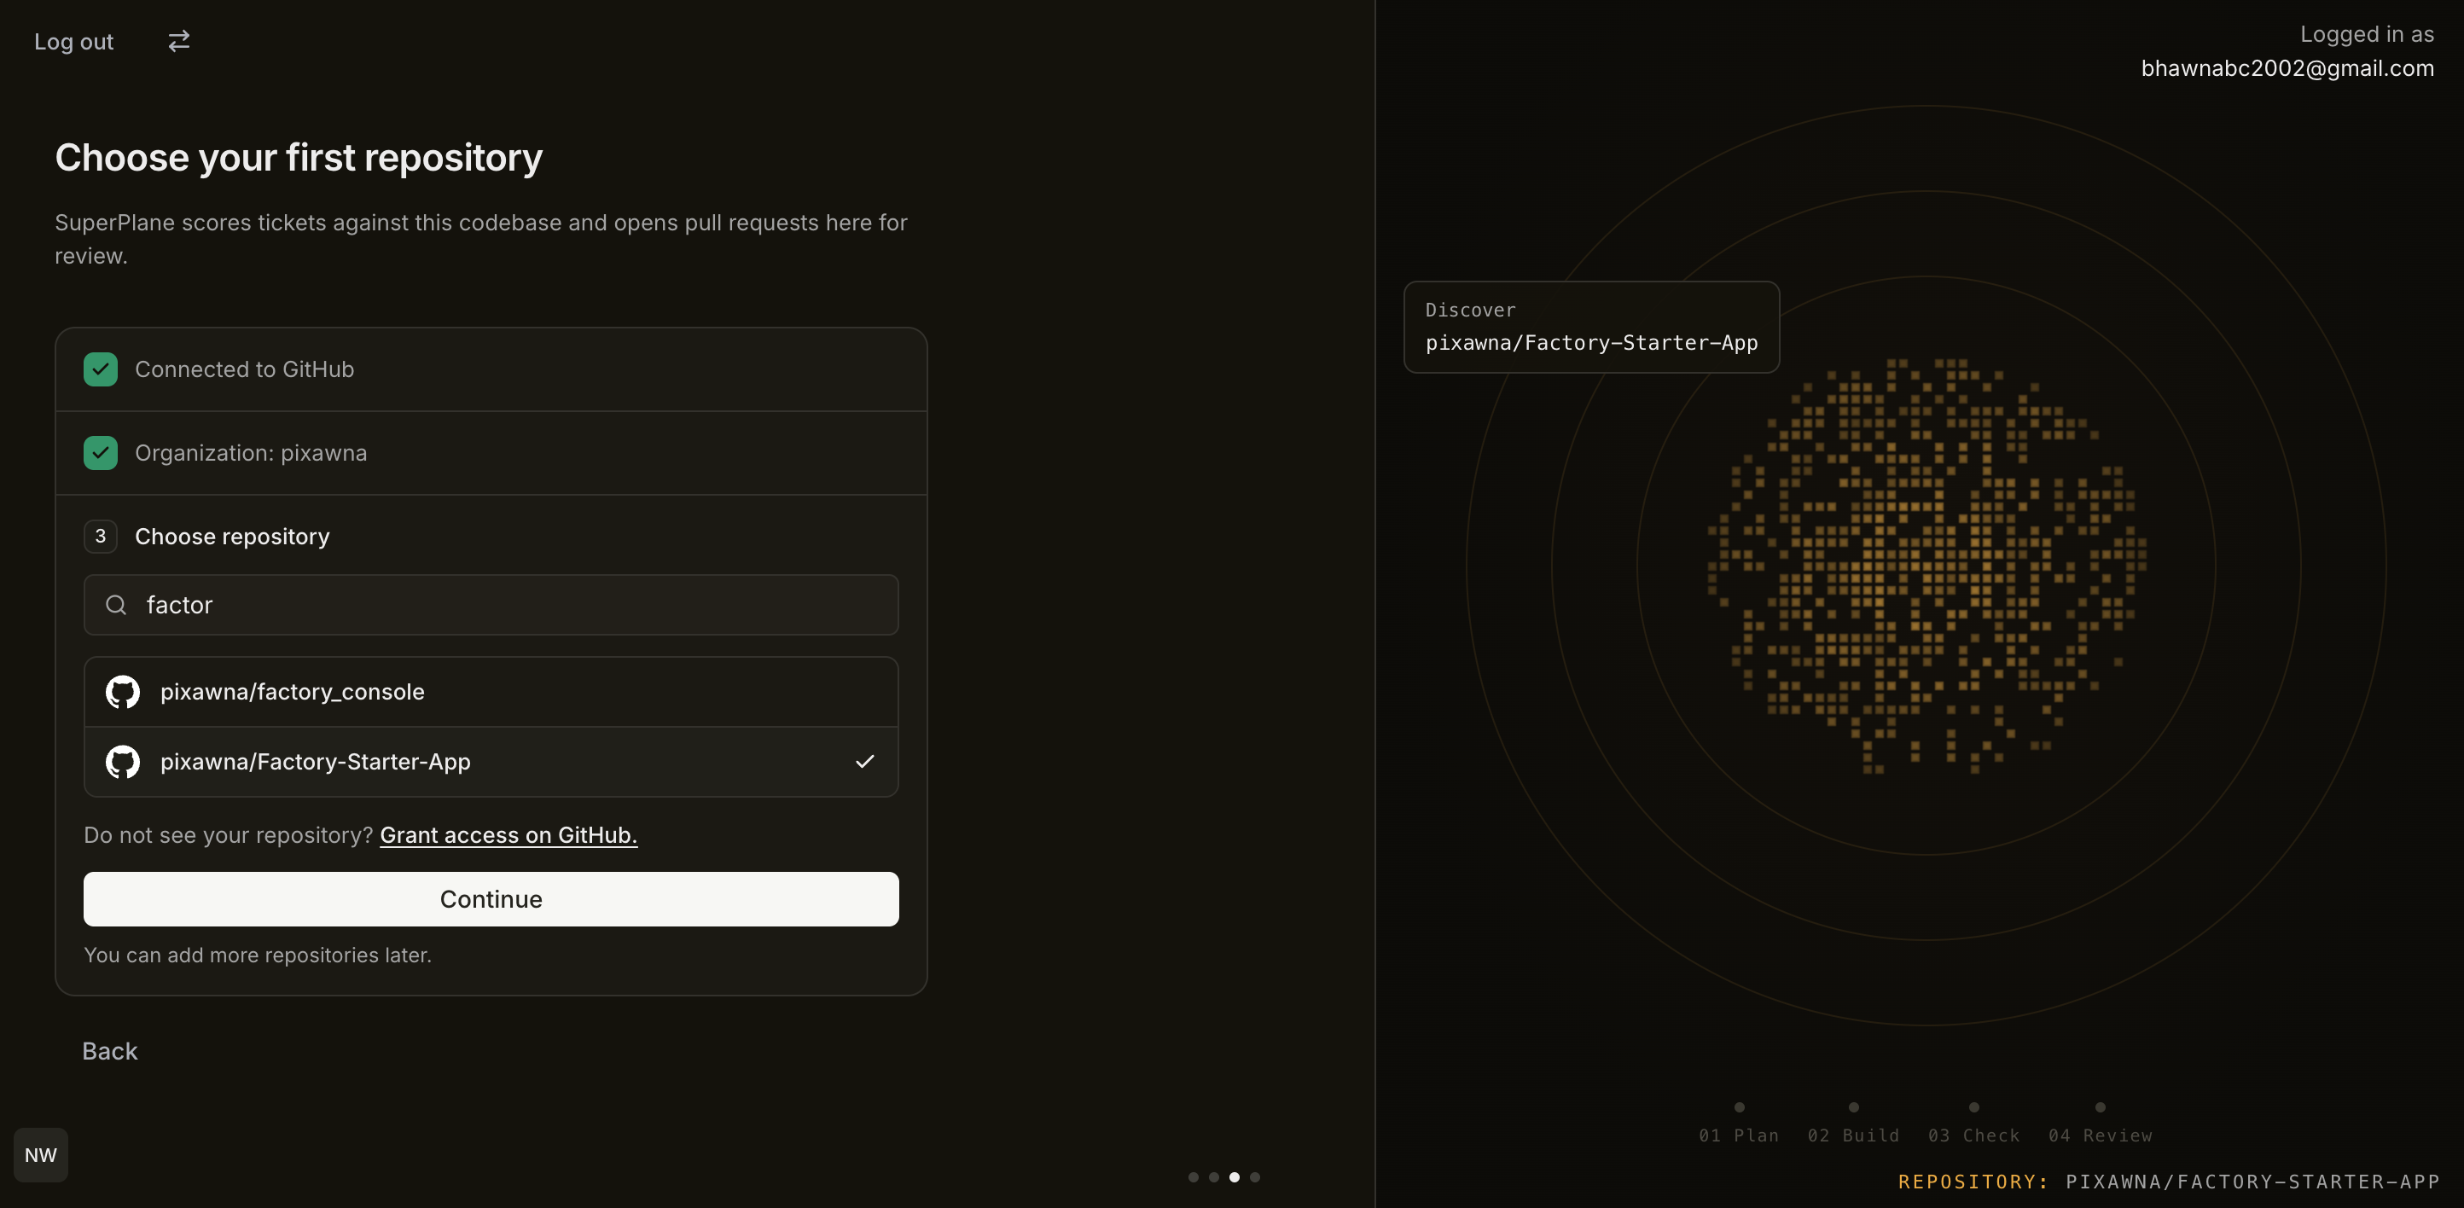The image size is (2464, 1208).
Task: Open the Grant access on GitHub link
Action: pyautogui.click(x=508, y=835)
